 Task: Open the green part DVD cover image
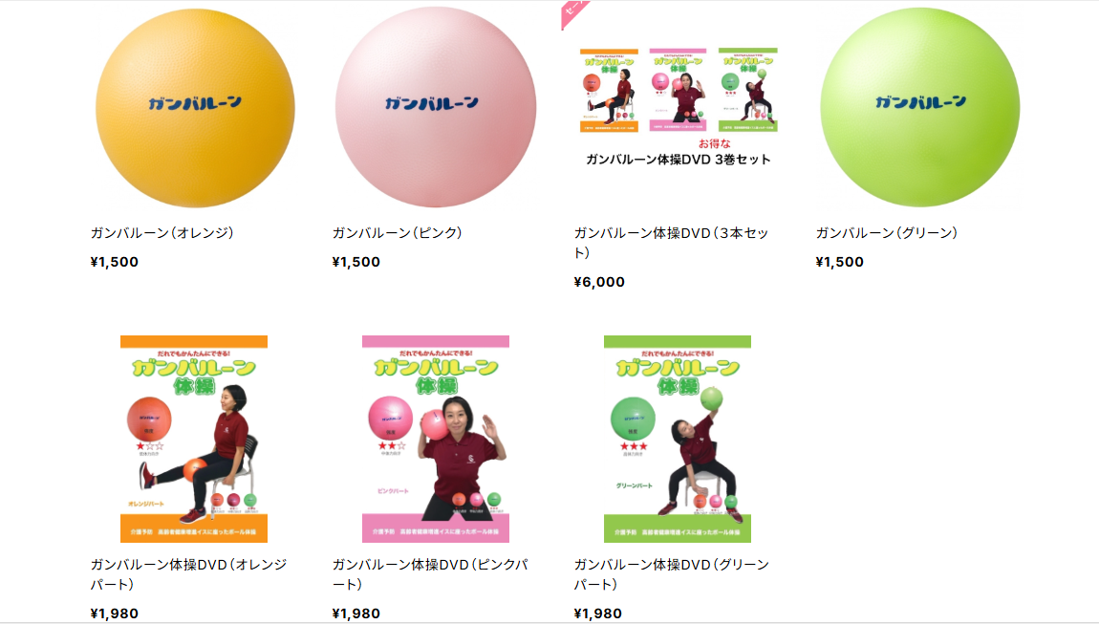click(x=678, y=439)
